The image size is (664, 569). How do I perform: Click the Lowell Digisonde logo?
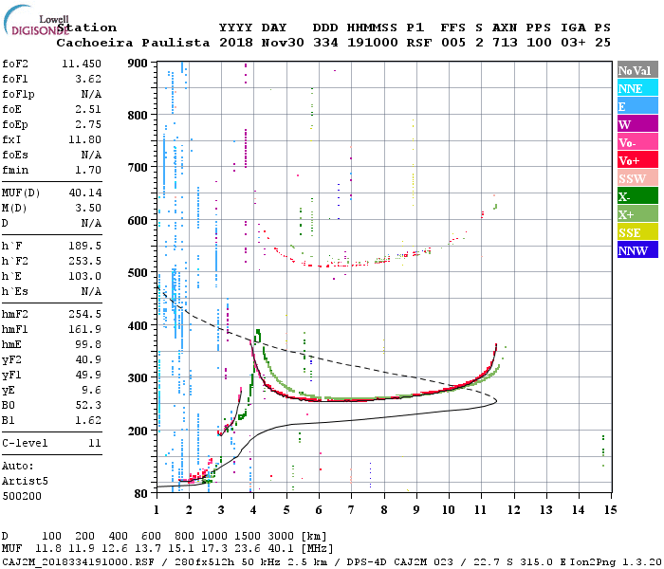[36, 20]
